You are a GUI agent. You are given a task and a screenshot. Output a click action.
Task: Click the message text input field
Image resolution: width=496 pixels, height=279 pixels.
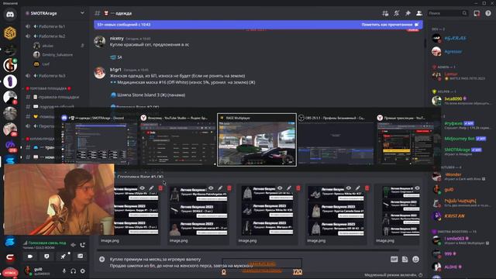click(x=246, y=263)
